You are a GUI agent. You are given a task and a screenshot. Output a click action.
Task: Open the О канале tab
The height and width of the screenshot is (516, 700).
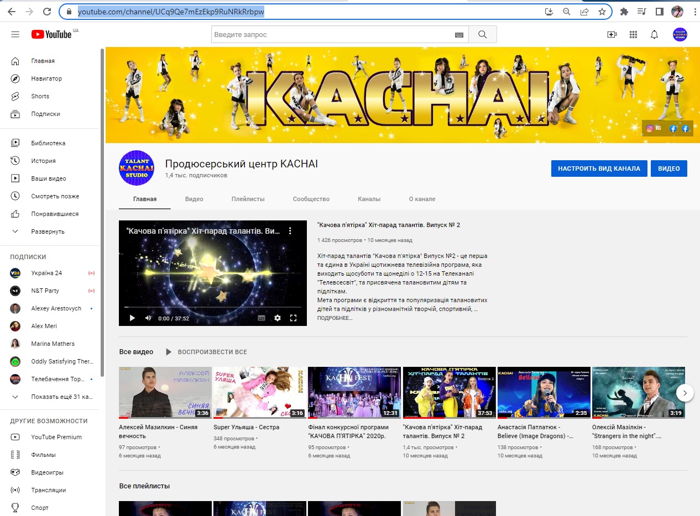coord(422,199)
